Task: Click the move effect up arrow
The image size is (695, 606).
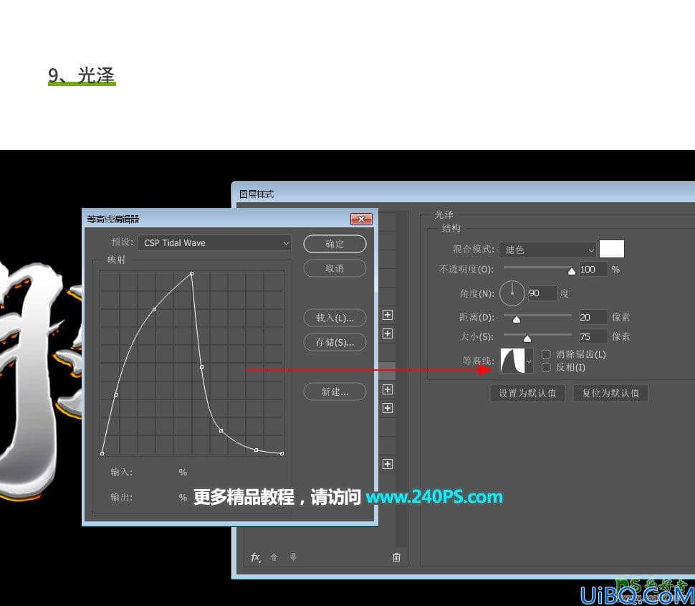Action: pos(274,557)
